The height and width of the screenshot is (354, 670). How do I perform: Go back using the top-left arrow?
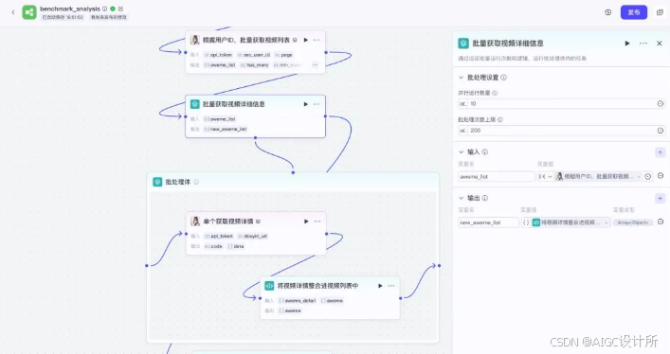tap(13, 12)
